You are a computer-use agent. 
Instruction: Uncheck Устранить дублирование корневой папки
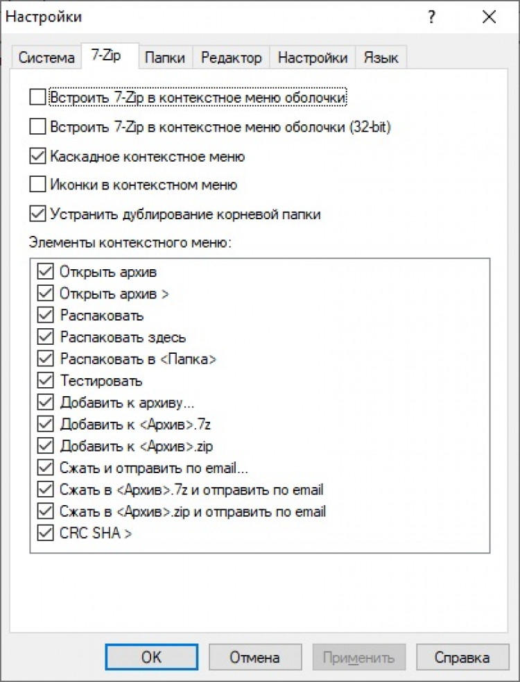(x=37, y=214)
